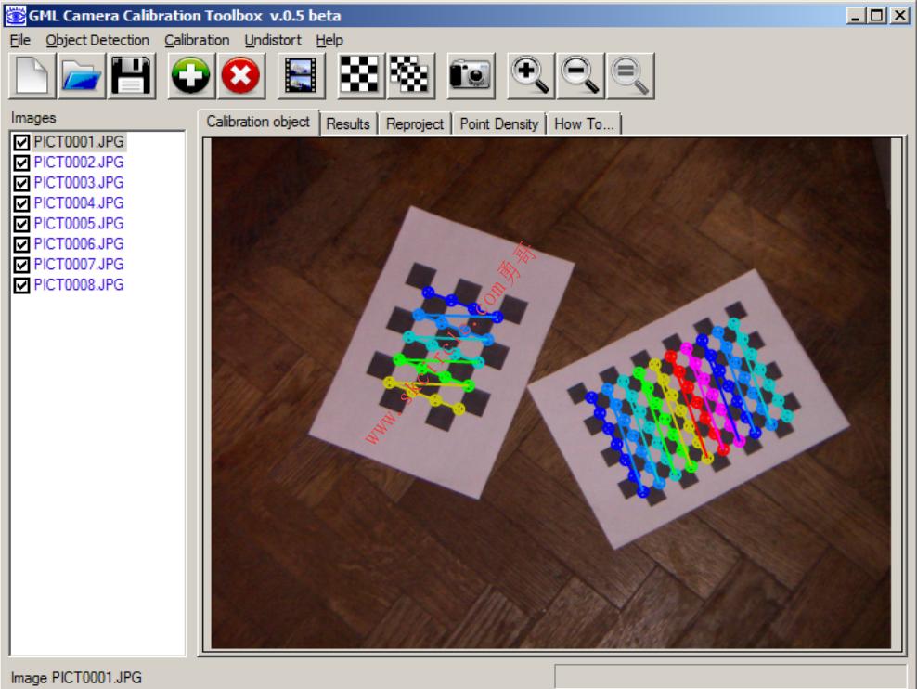Open the Object Detection menu

tap(97, 40)
